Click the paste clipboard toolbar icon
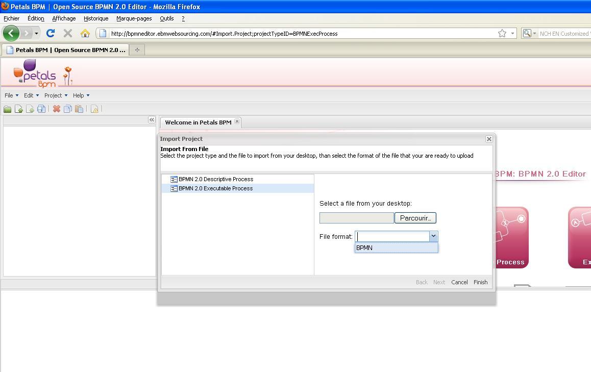The height and width of the screenshot is (372, 591). coord(79,109)
